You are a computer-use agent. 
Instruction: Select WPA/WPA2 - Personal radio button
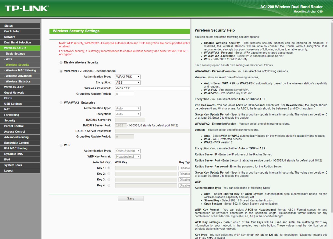click(x=61, y=71)
